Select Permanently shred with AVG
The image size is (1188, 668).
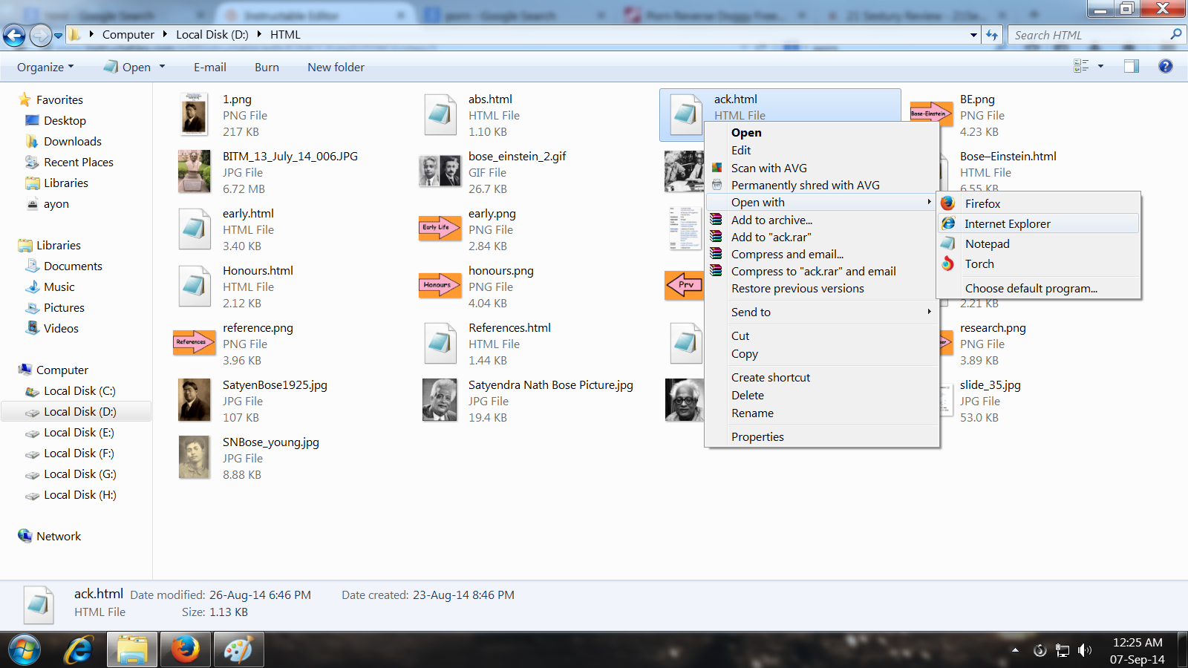coord(821,185)
